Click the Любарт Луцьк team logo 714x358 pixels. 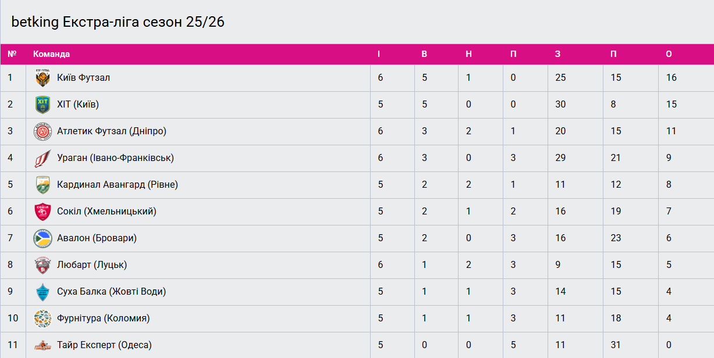tap(42, 265)
